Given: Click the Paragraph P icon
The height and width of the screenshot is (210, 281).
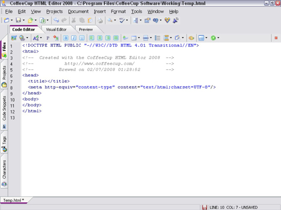Looking at the screenshot, I should point(48,38).
